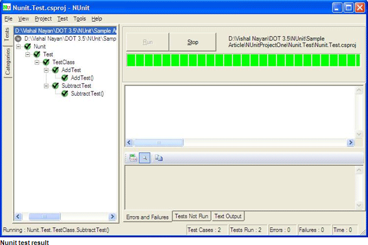Image resolution: width=368 pixels, height=245 pixels.
Task: Switch to the Errors and Failures tab
Action: pyautogui.click(x=147, y=217)
